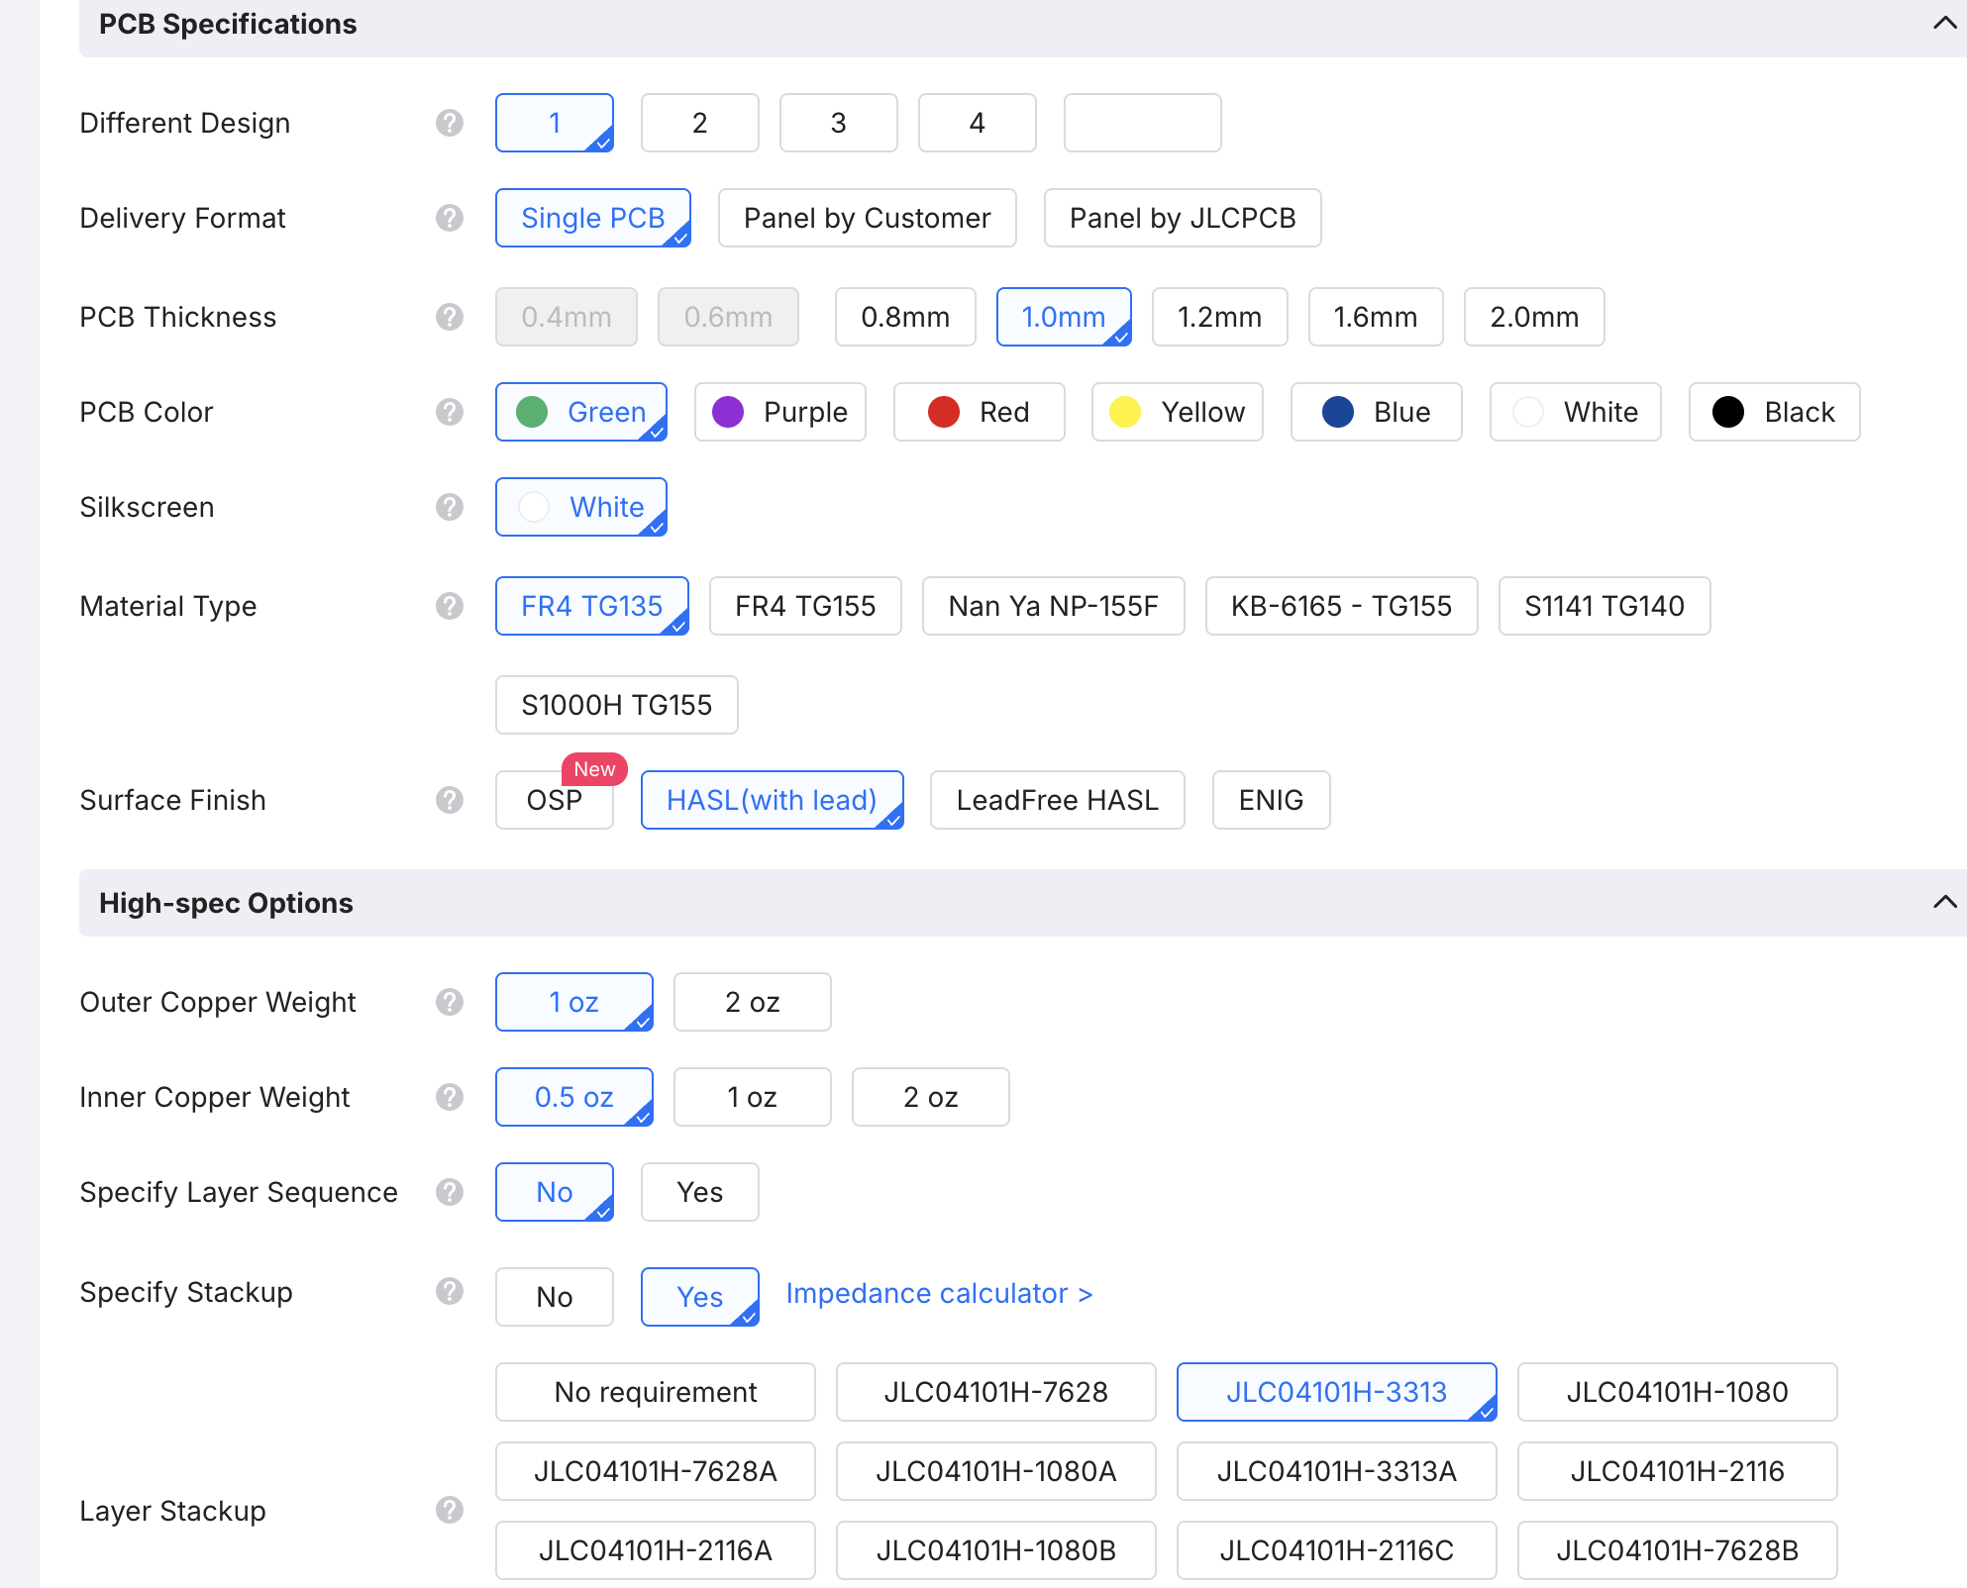This screenshot has width=1967, height=1588.
Task: Click the custom Different Design input field
Action: 1143,123
